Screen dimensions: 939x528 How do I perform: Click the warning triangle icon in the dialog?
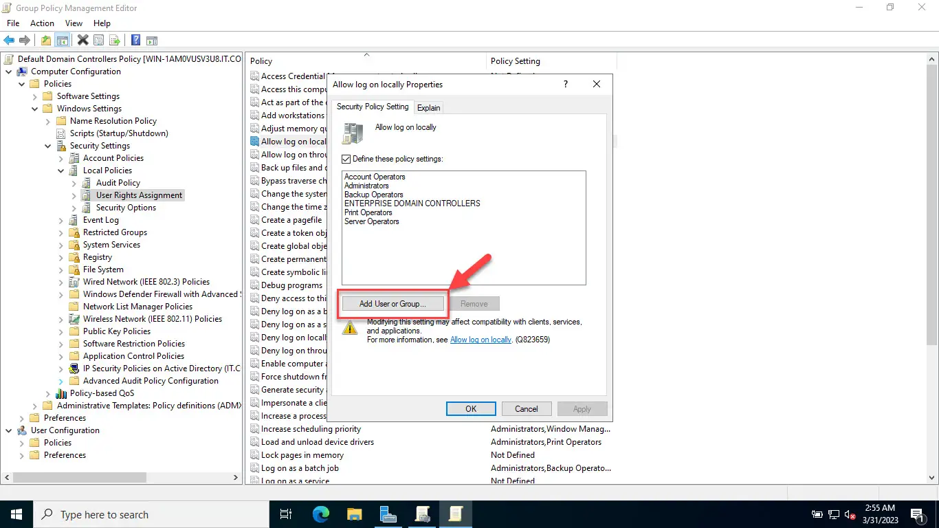pos(350,328)
